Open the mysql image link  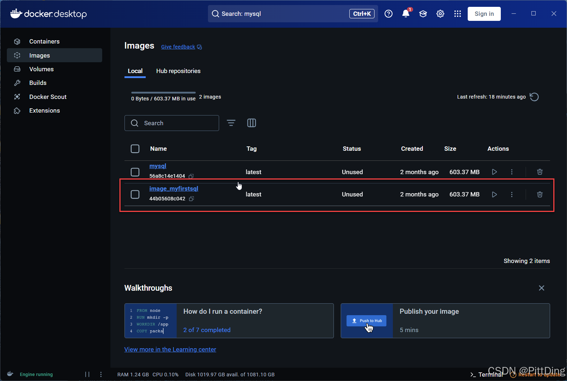tap(158, 166)
